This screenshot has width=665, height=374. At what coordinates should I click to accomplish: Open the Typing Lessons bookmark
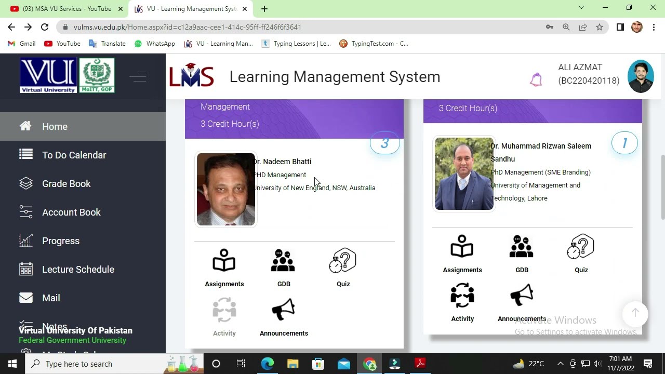tap(296, 44)
